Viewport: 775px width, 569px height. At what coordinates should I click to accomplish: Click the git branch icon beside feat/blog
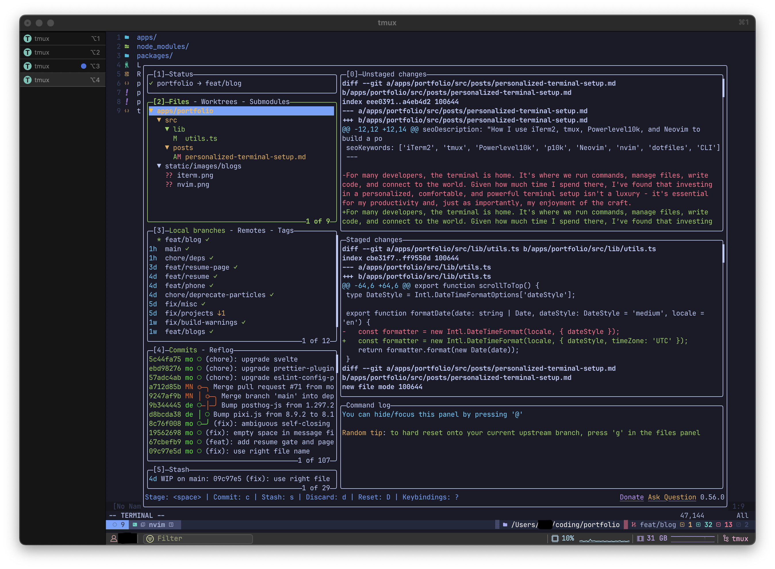634,524
